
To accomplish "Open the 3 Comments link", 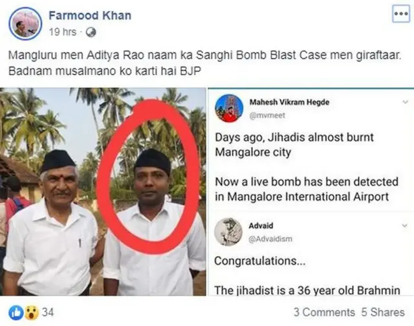I will [323, 312].
